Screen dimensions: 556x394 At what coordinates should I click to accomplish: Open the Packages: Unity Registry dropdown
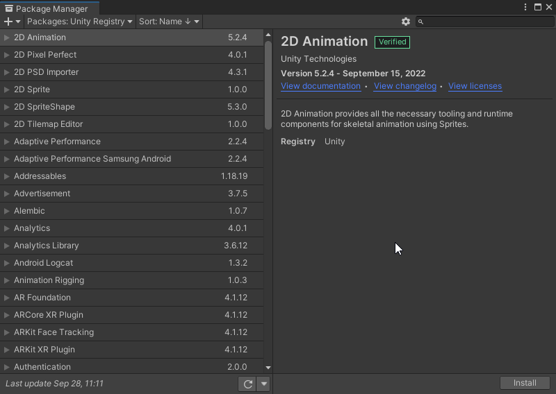coord(79,22)
